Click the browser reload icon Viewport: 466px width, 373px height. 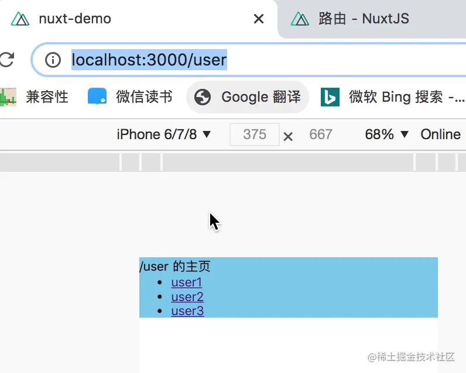[x=6, y=60]
